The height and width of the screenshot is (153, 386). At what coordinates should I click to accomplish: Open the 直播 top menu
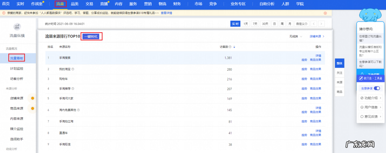tap(104, 4)
